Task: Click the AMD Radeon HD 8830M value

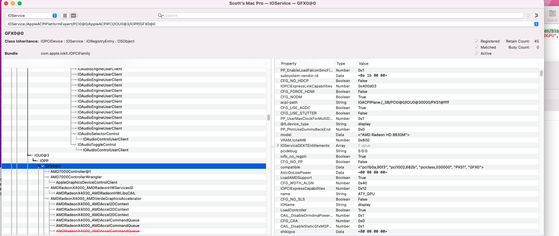Action: coord(383,135)
